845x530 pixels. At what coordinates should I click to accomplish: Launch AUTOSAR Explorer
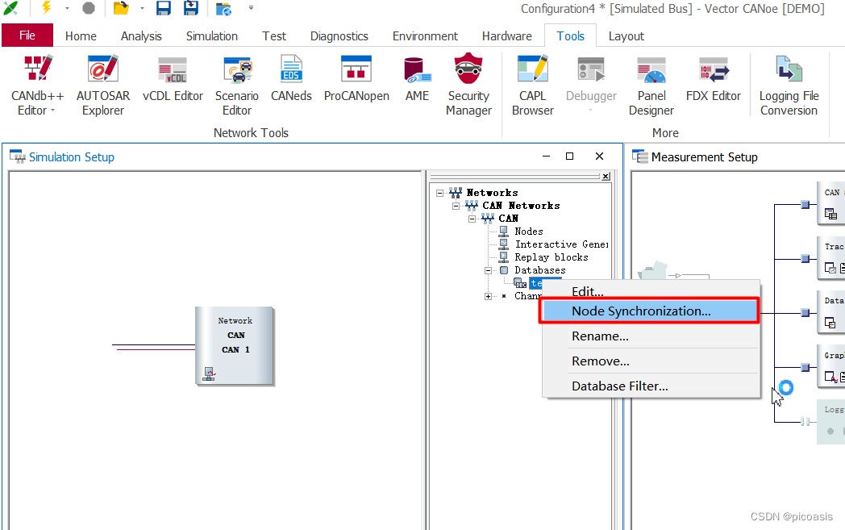pyautogui.click(x=103, y=86)
